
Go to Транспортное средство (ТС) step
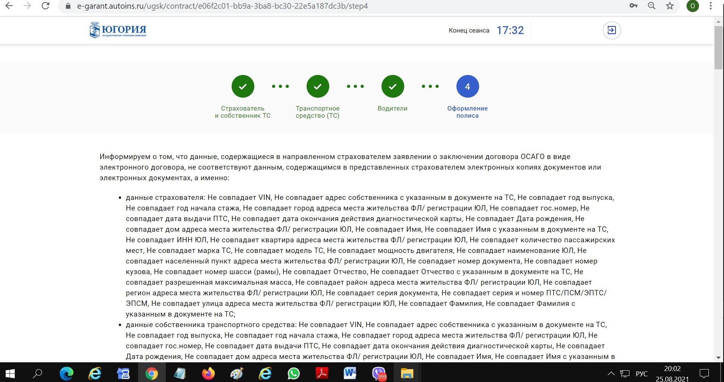[318, 86]
